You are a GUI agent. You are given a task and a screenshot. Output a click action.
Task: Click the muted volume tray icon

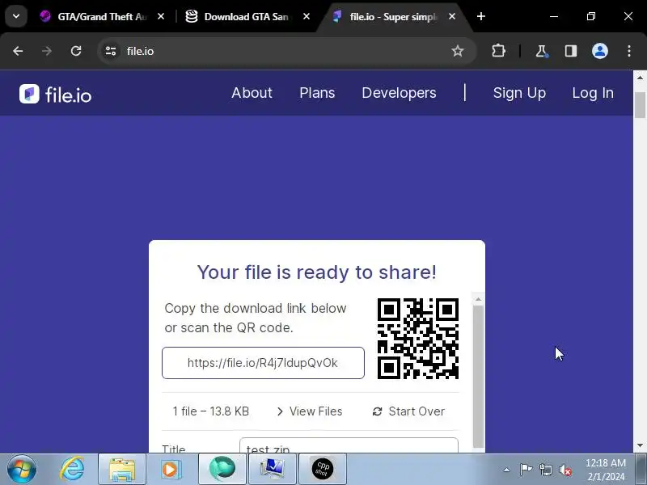click(x=565, y=470)
